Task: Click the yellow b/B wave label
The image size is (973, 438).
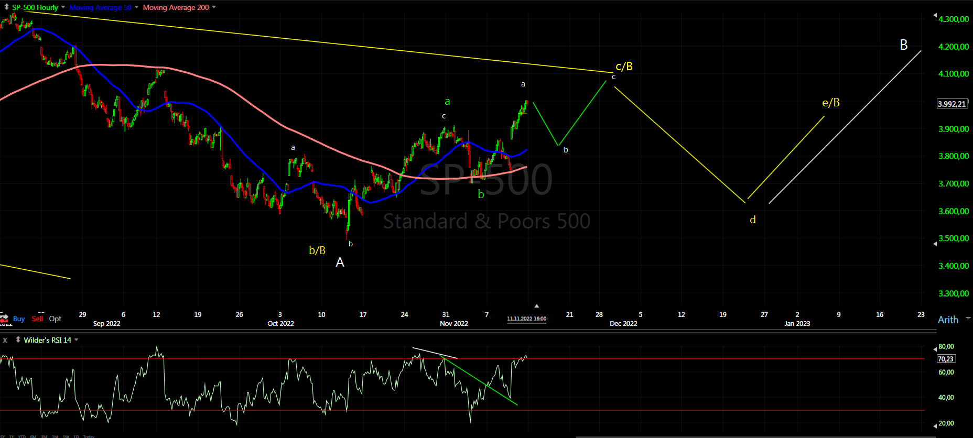Action: tap(317, 250)
